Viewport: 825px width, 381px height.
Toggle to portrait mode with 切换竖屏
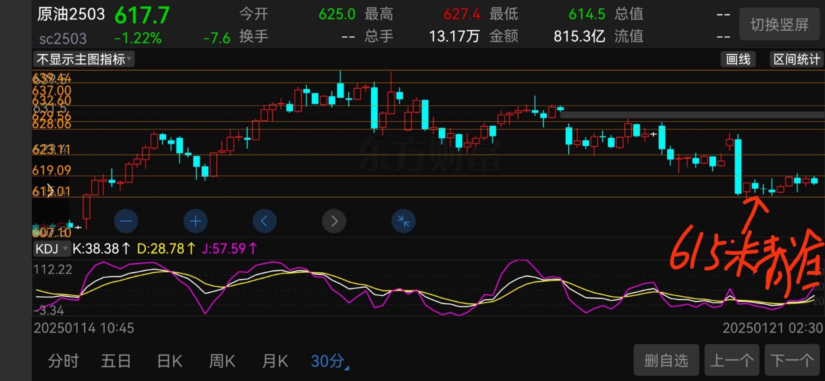pos(779,24)
